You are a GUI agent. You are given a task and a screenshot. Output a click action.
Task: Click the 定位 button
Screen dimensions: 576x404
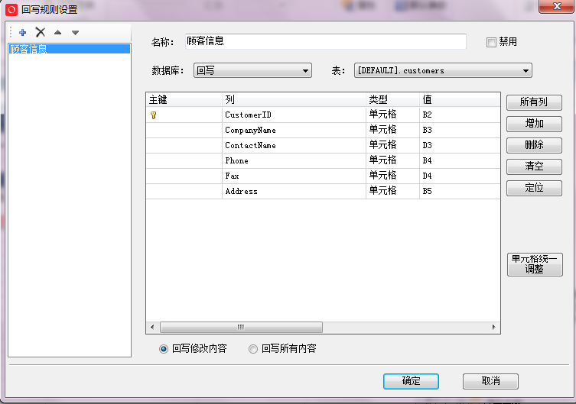534,188
